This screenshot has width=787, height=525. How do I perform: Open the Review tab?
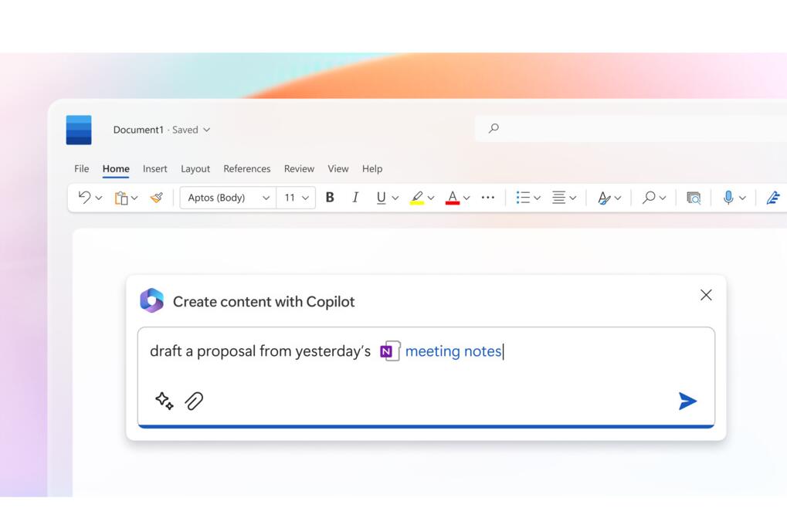coord(299,168)
